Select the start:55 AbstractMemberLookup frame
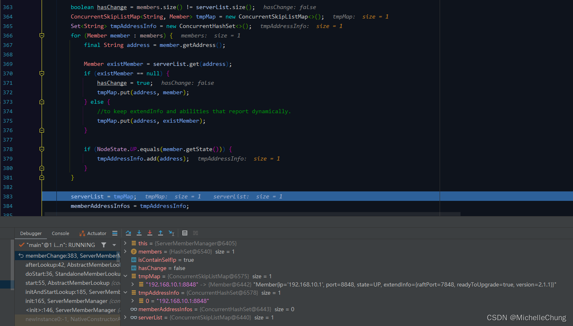This screenshot has width=573, height=326. click(68, 283)
